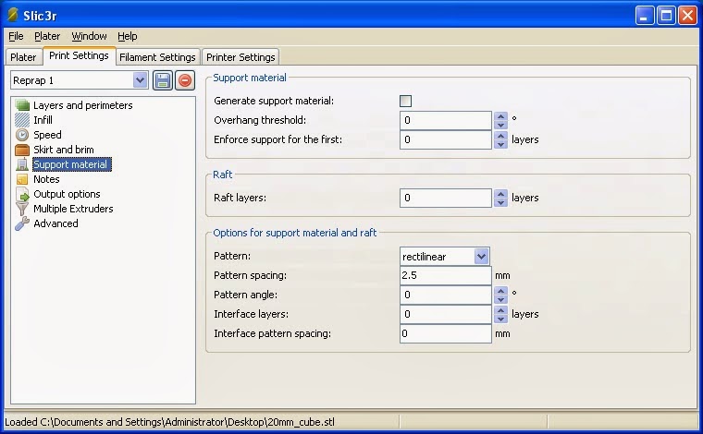Switch to the Filament Settings tab
Screen dimensions: 703x434
click(x=157, y=57)
